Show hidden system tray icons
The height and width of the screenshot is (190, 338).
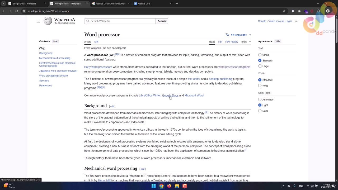coord(283,186)
